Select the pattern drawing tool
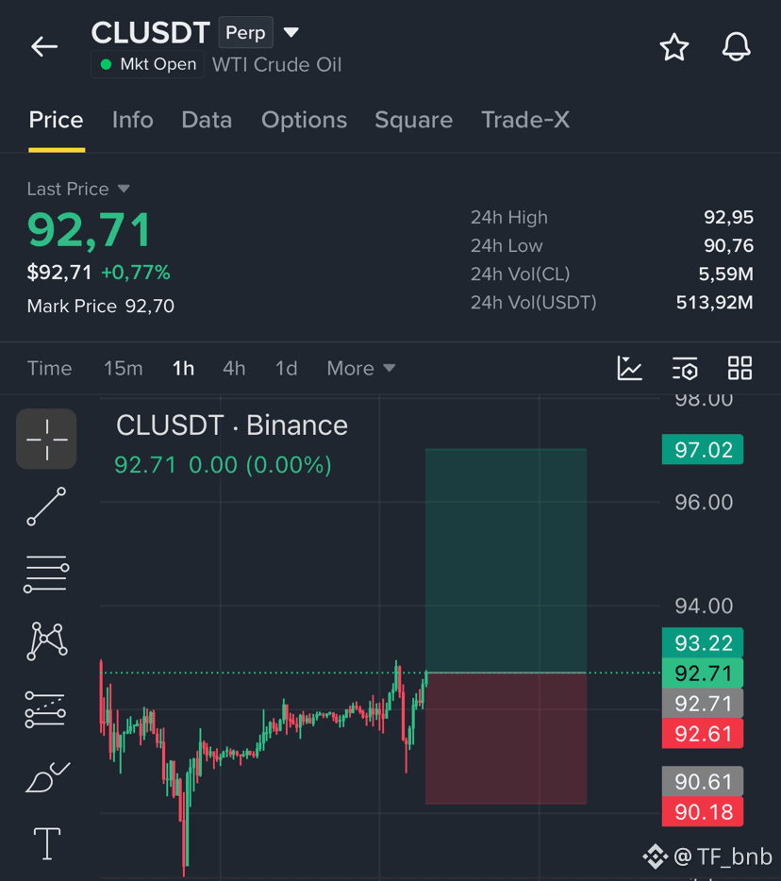This screenshot has width=781, height=881. point(46,641)
